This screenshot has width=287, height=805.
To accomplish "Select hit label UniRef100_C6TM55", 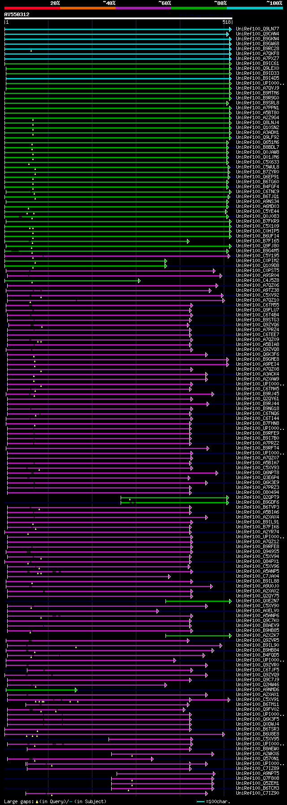I will [257, 305].
